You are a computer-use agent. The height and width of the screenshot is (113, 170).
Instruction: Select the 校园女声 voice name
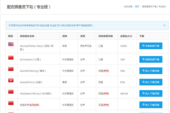click(x=30, y=105)
